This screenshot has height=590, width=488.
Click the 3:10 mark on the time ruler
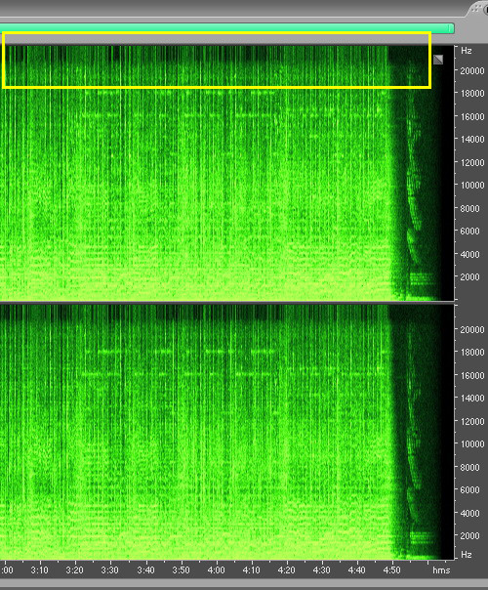39,570
